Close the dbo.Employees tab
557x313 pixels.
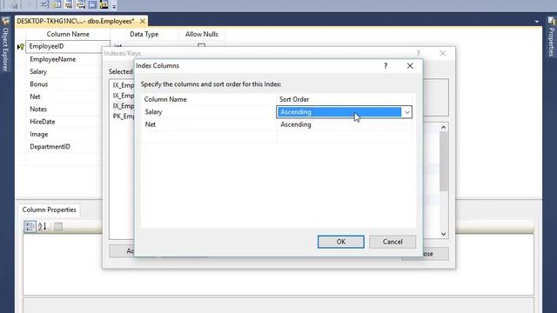click(143, 21)
